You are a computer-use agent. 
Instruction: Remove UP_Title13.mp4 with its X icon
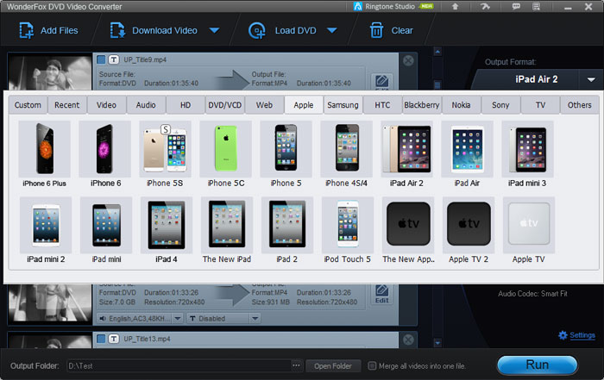[408, 340]
